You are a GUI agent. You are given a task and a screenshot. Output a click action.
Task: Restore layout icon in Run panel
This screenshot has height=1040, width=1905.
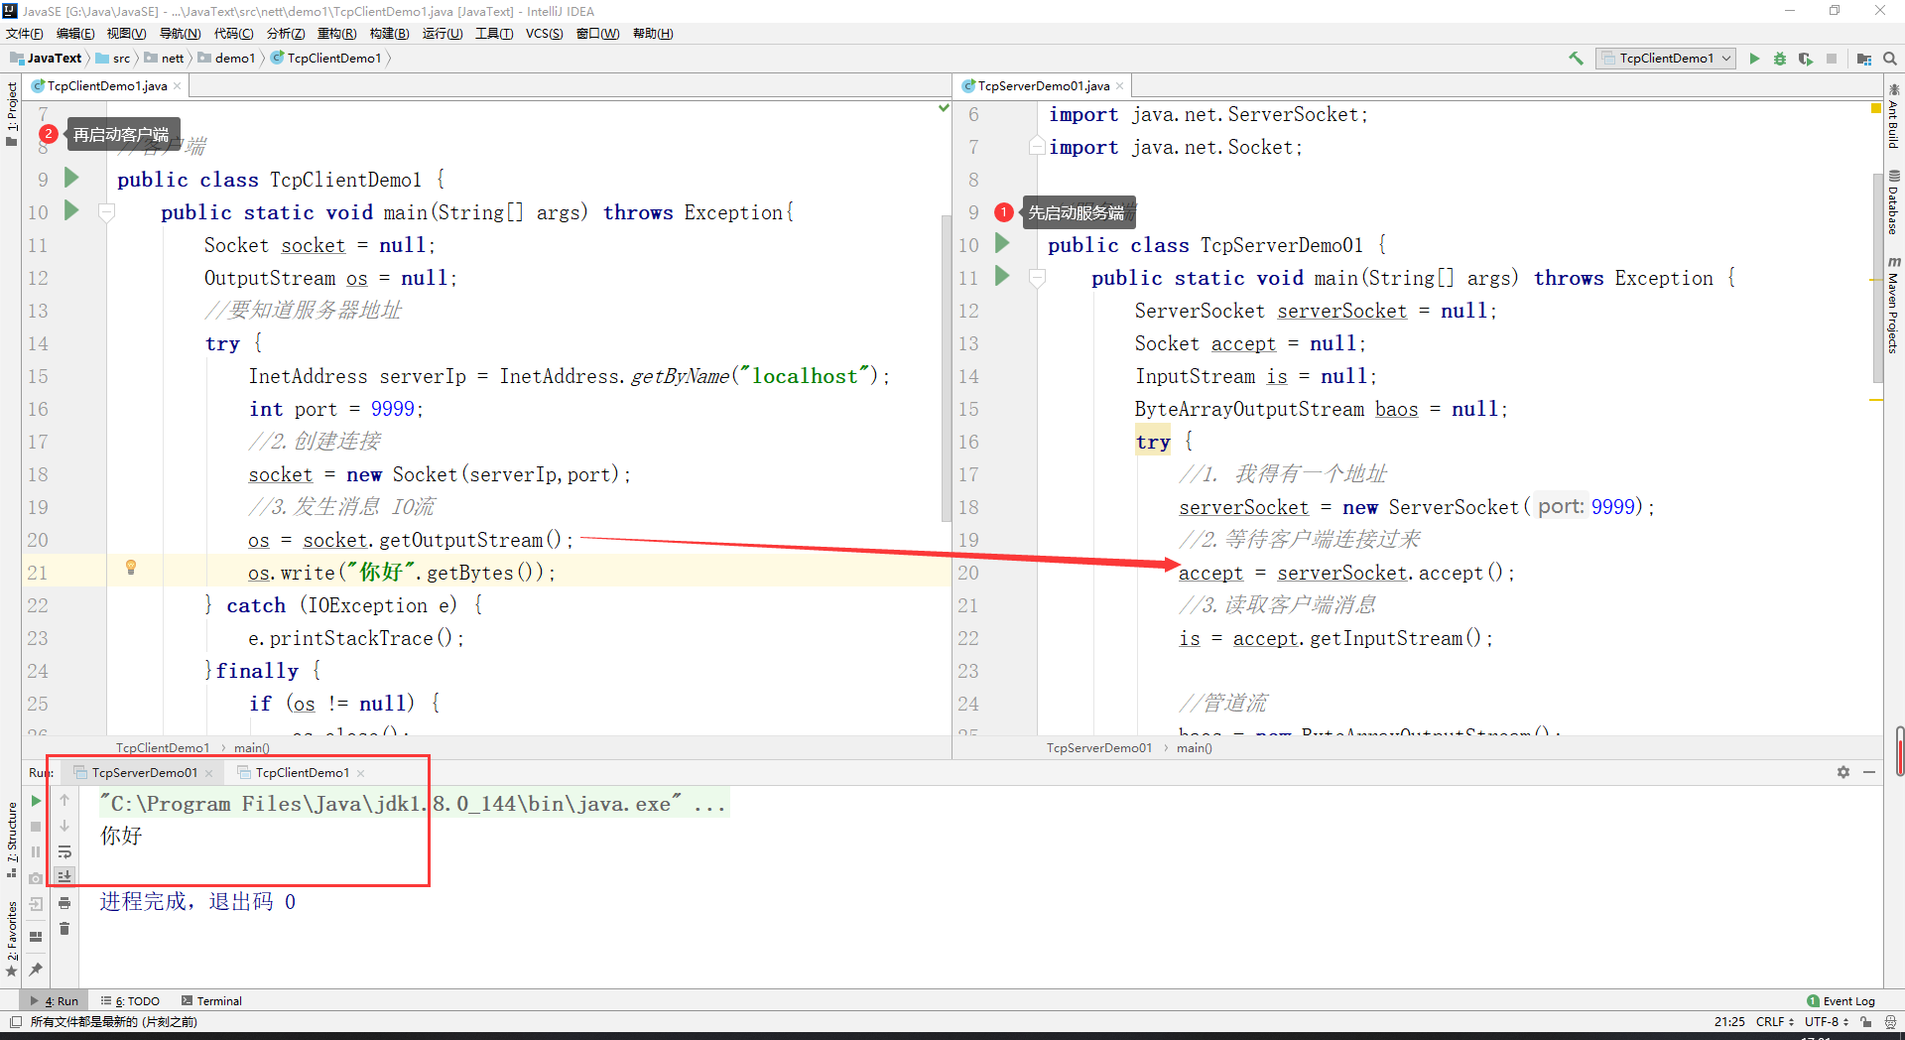point(36,936)
